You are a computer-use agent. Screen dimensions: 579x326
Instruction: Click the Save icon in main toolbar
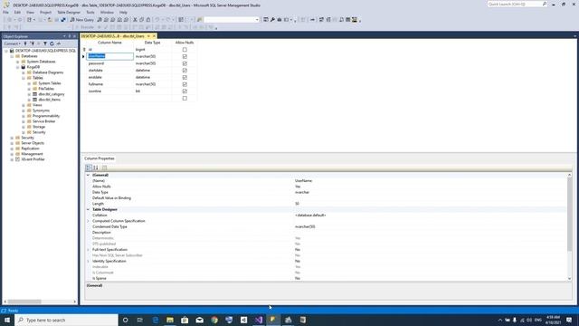[x=56, y=20]
